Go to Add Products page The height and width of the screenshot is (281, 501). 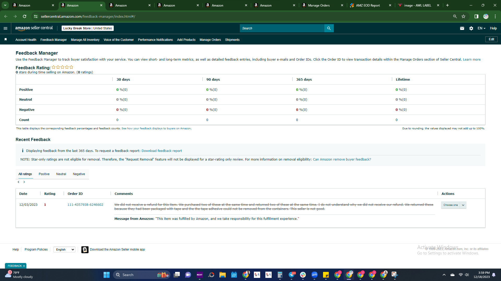(x=186, y=40)
